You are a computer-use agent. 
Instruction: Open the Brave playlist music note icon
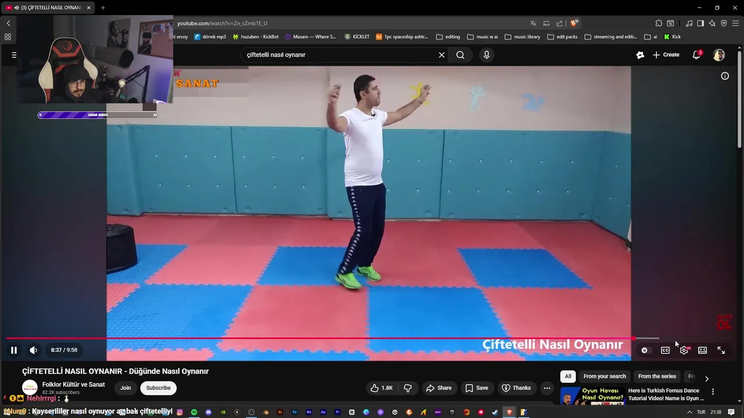coord(689,23)
